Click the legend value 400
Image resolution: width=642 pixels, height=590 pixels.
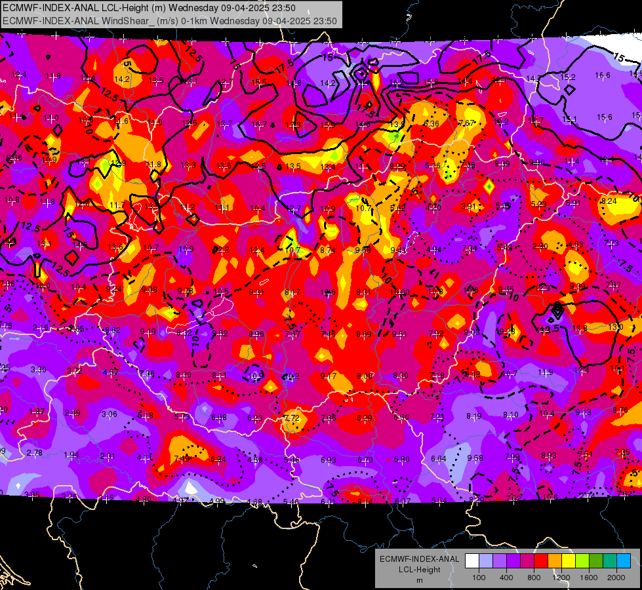(506, 578)
